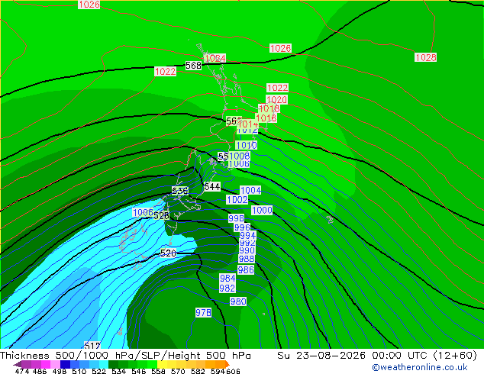484x374 pixels.
Task: Click the blue 994 isobar label
Action: click(247, 235)
